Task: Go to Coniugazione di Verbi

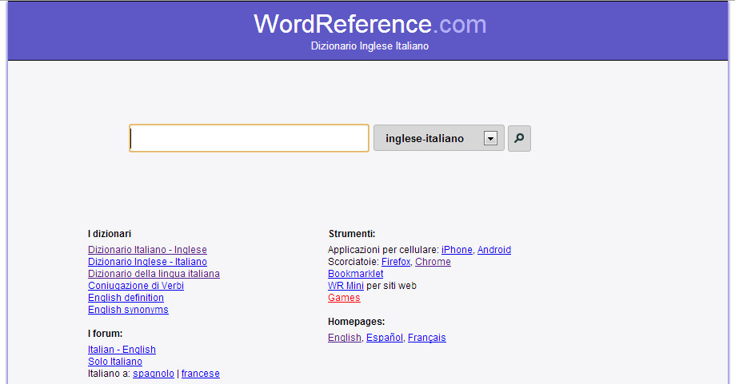Action: tap(136, 286)
